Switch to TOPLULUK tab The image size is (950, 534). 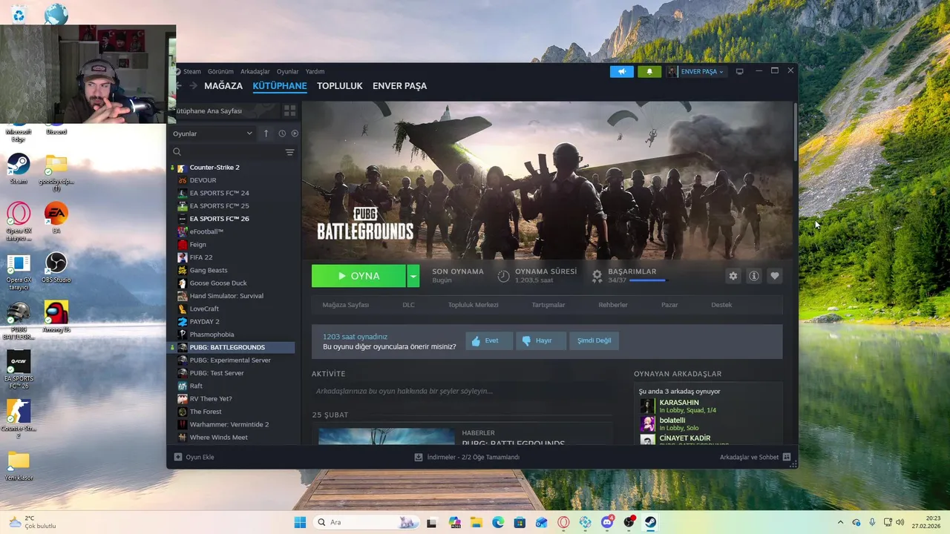(x=340, y=86)
